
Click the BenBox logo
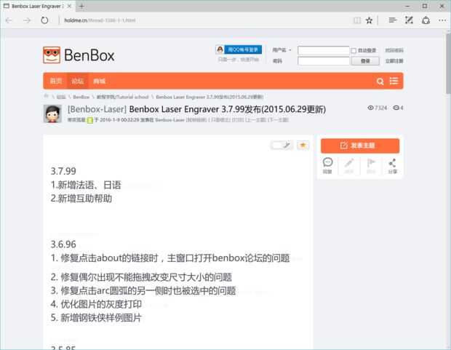click(79, 55)
